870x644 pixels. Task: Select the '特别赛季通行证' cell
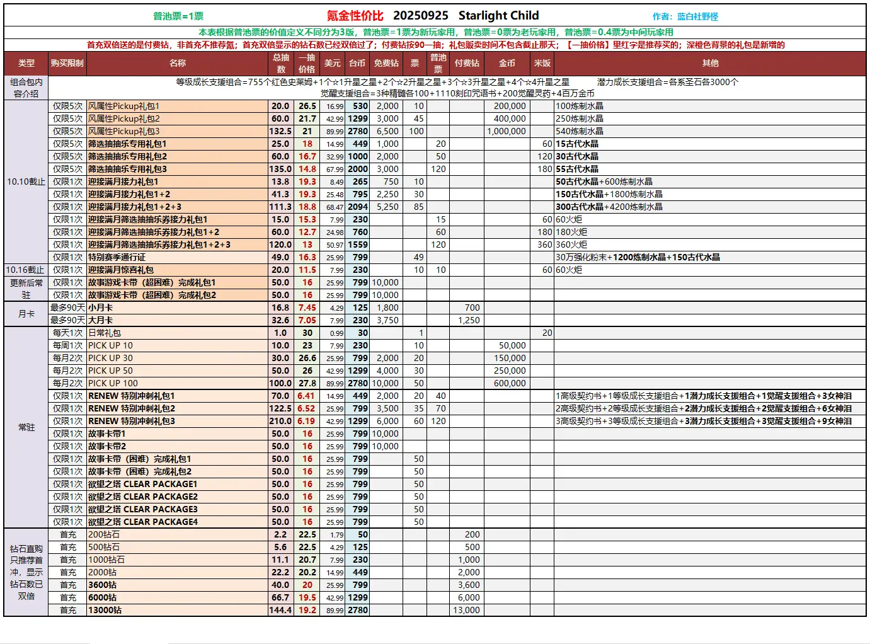tap(117, 257)
